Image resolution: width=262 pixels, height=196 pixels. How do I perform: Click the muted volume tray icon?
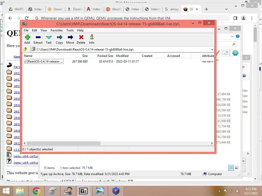click(x=238, y=191)
